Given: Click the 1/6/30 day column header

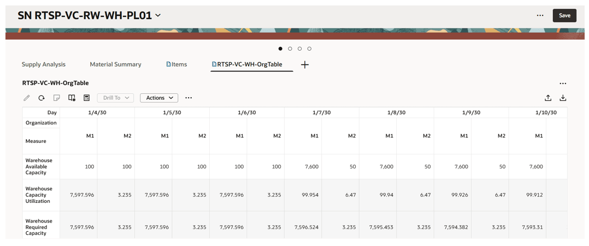Looking at the screenshot, I should coord(247,112).
